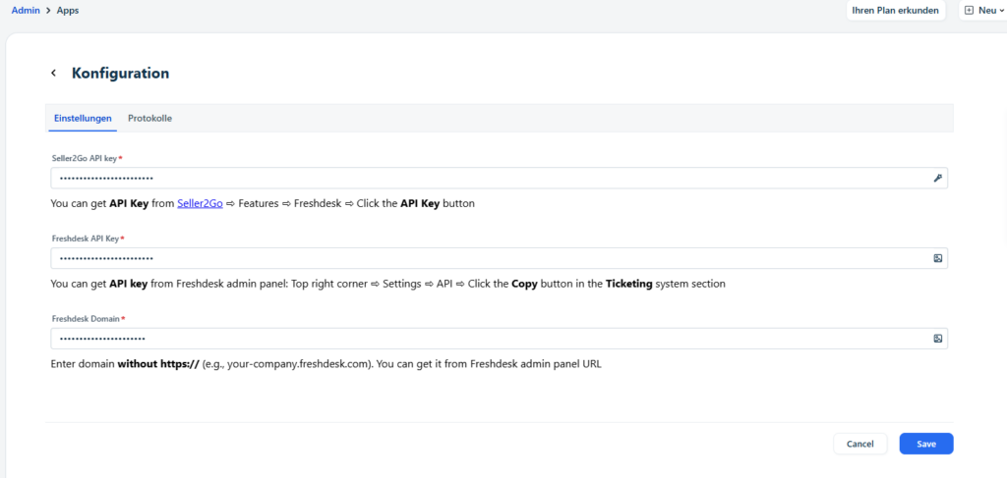
Task: Focus the Freshdesk Domain input
Action: pos(499,339)
